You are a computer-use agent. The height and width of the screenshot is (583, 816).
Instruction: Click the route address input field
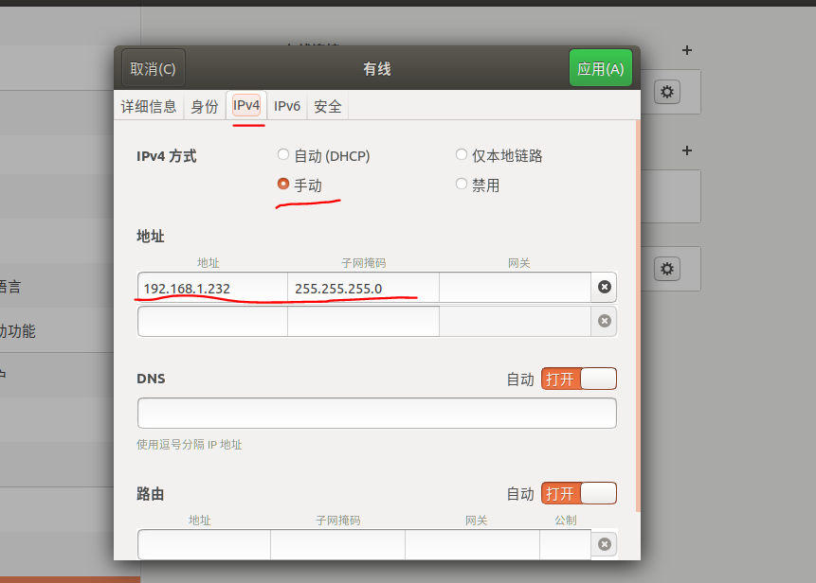tap(204, 544)
